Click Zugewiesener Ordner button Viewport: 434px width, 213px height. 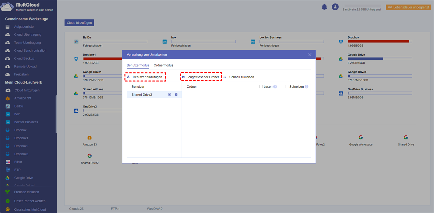pos(201,77)
